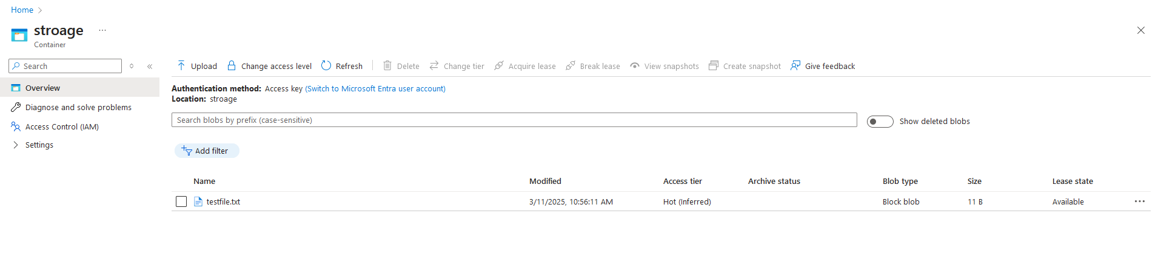
Task: Click the Change access level lock icon
Action: [x=232, y=65]
